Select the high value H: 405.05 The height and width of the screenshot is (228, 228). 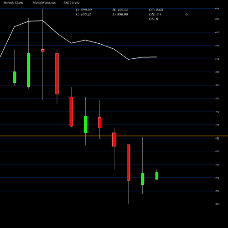click(x=120, y=10)
